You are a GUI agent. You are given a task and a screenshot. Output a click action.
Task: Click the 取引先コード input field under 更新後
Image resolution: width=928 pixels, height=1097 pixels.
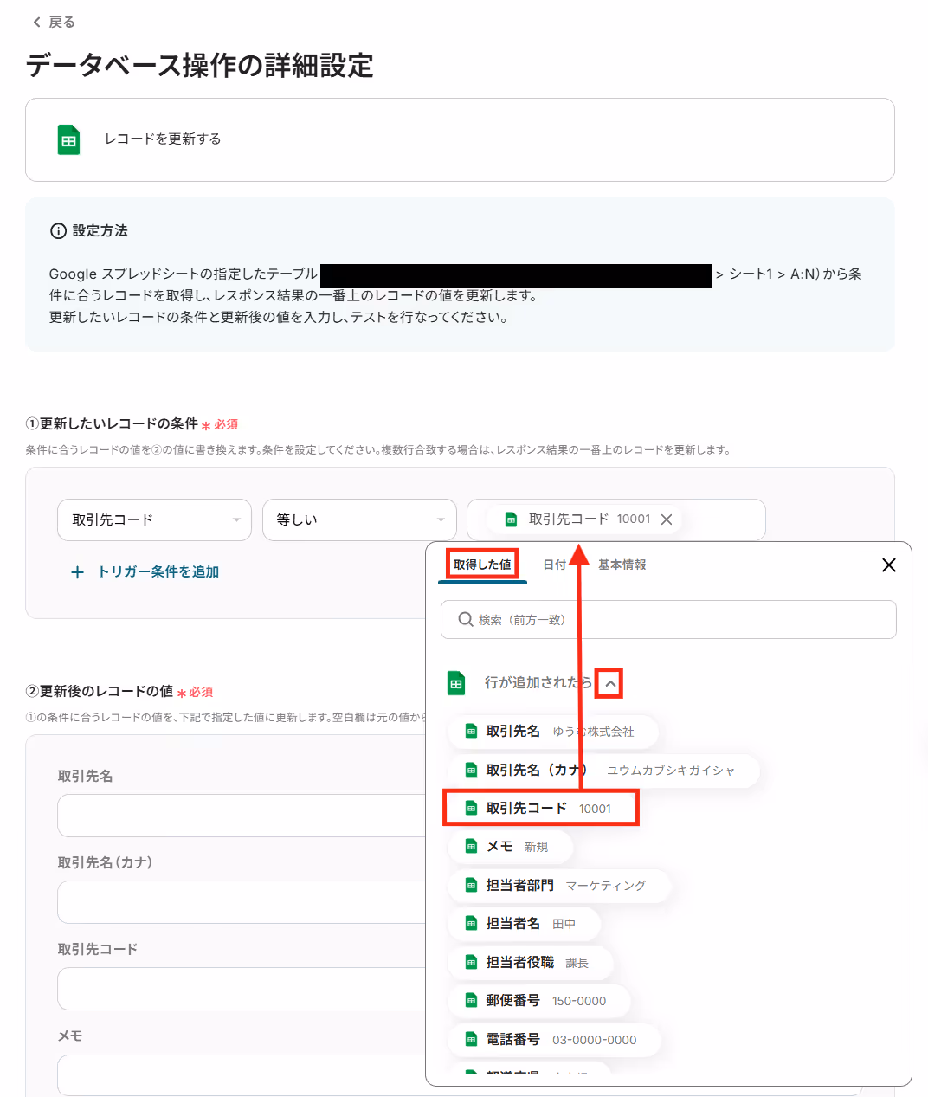(x=242, y=989)
